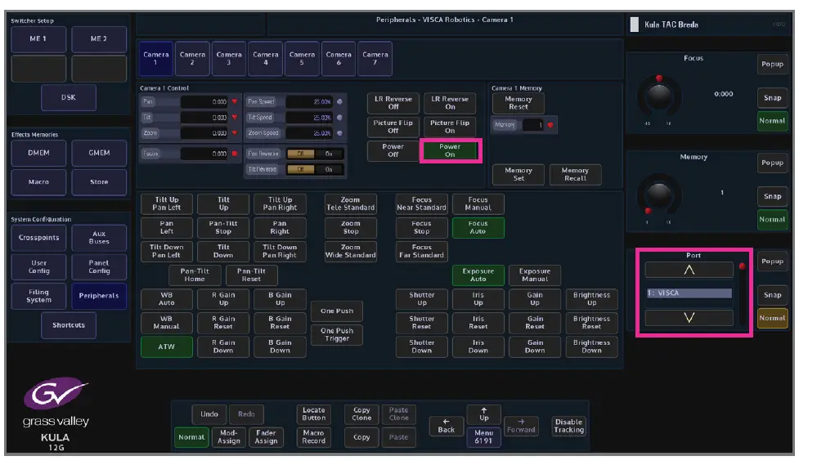817x465 pixels.
Task: Open the Peripherals menu
Action: 99,296
